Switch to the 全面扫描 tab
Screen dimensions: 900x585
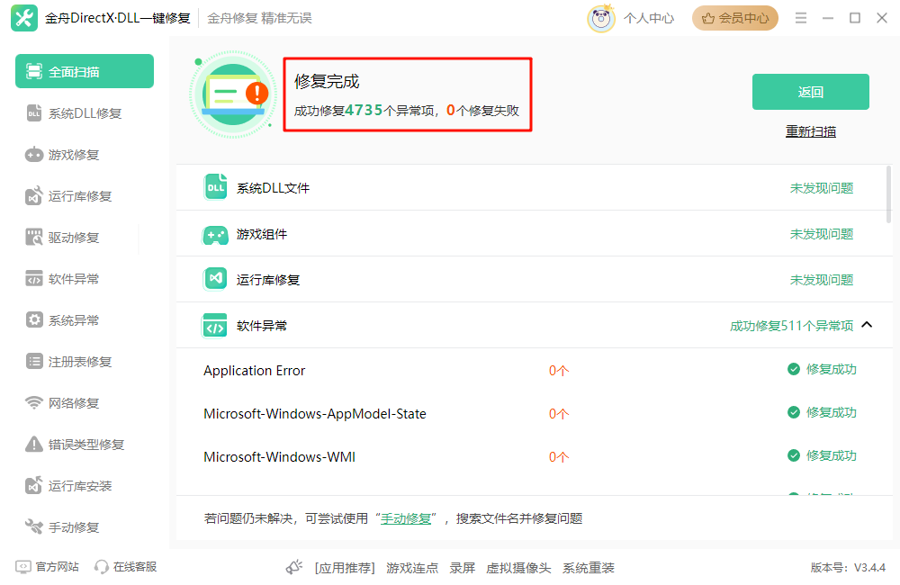[x=84, y=70]
